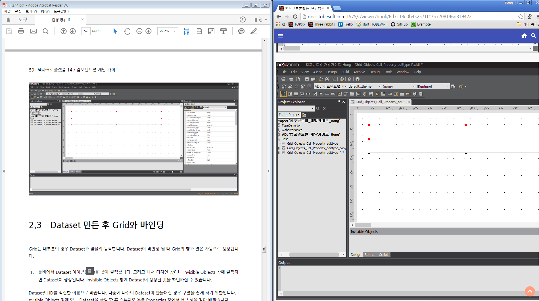The height and width of the screenshot is (301, 539).
Task: Fit PDF page to window width
Action: pos(187,31)
